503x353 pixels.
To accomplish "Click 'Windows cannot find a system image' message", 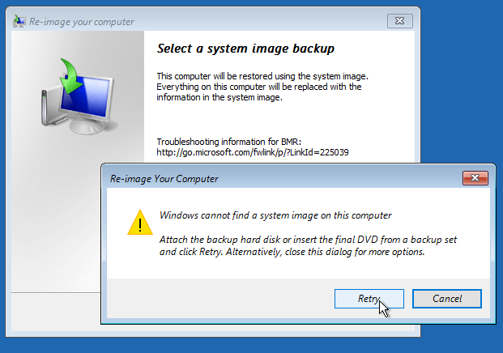I will 275,215.
